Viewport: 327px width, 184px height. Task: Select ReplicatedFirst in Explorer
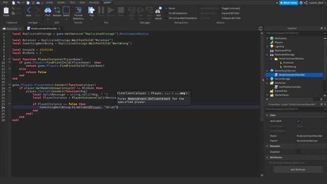click(x=283, y=51)
